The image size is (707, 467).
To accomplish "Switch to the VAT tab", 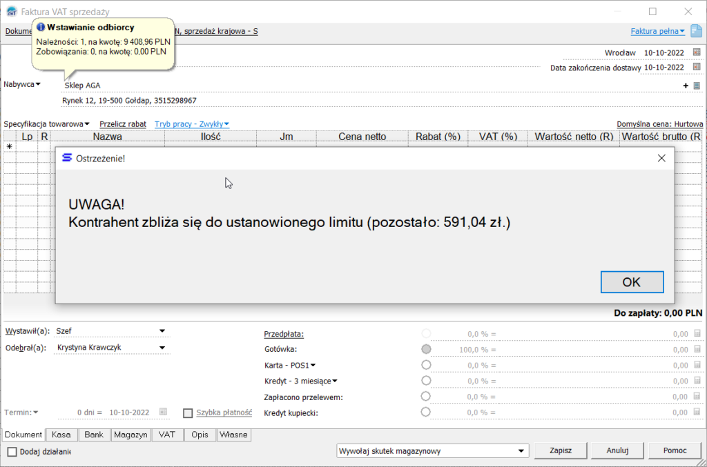I will [x=166, y=435].
